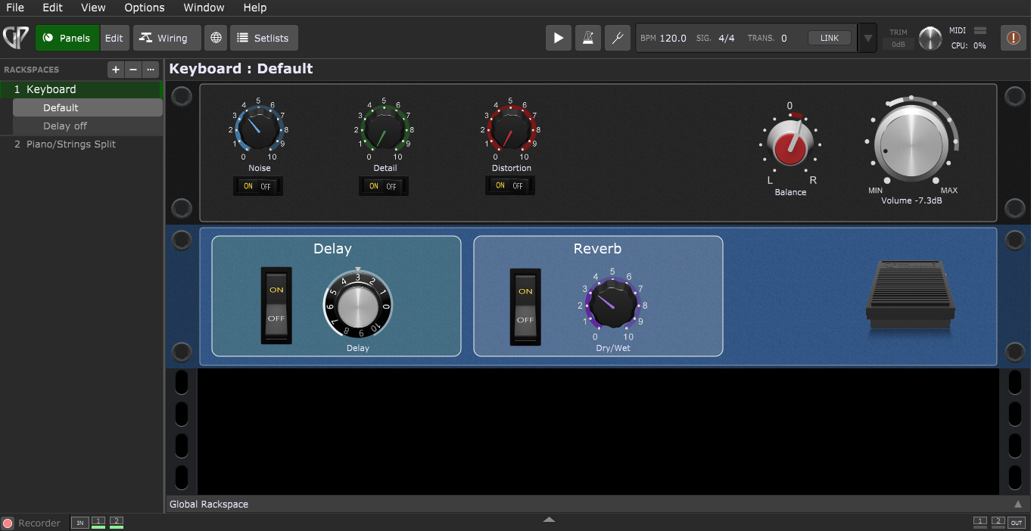The height and width of the screenshot is (531, 1034).
Task: Remove rackspace using the minus icon
Action: tap(133, 70)
